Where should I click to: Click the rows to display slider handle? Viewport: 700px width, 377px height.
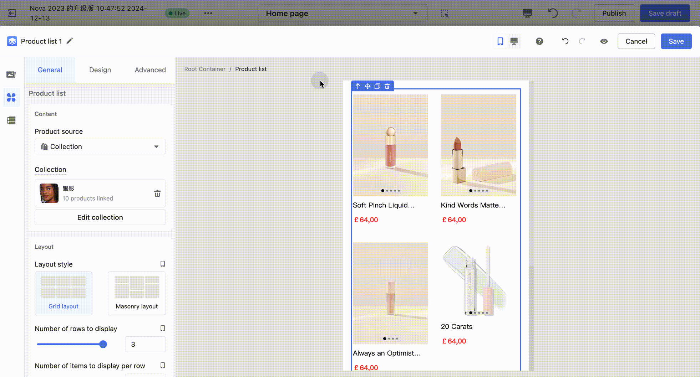click(x=103, y=344)
